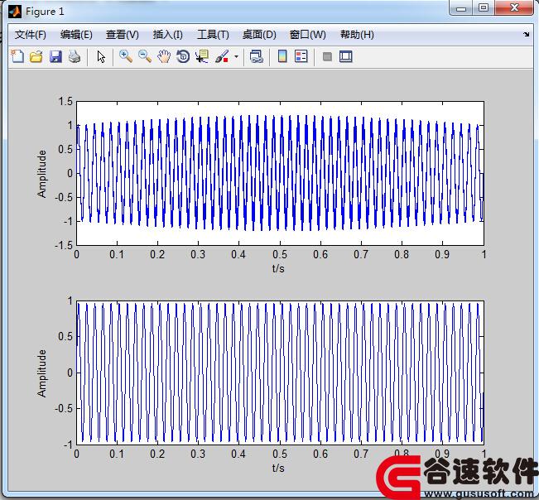539x500 pixels.
Task: Print the figure with the printer icon
Action: [x=75, y=56]
